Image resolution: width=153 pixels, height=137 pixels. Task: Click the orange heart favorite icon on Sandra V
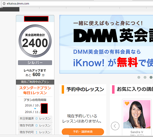point(127,103)
